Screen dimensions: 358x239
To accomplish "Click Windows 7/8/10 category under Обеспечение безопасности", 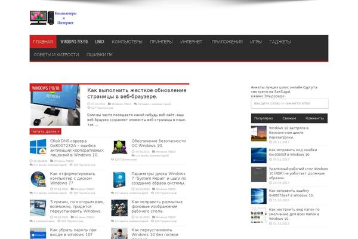I will click(x=166, y=152).
